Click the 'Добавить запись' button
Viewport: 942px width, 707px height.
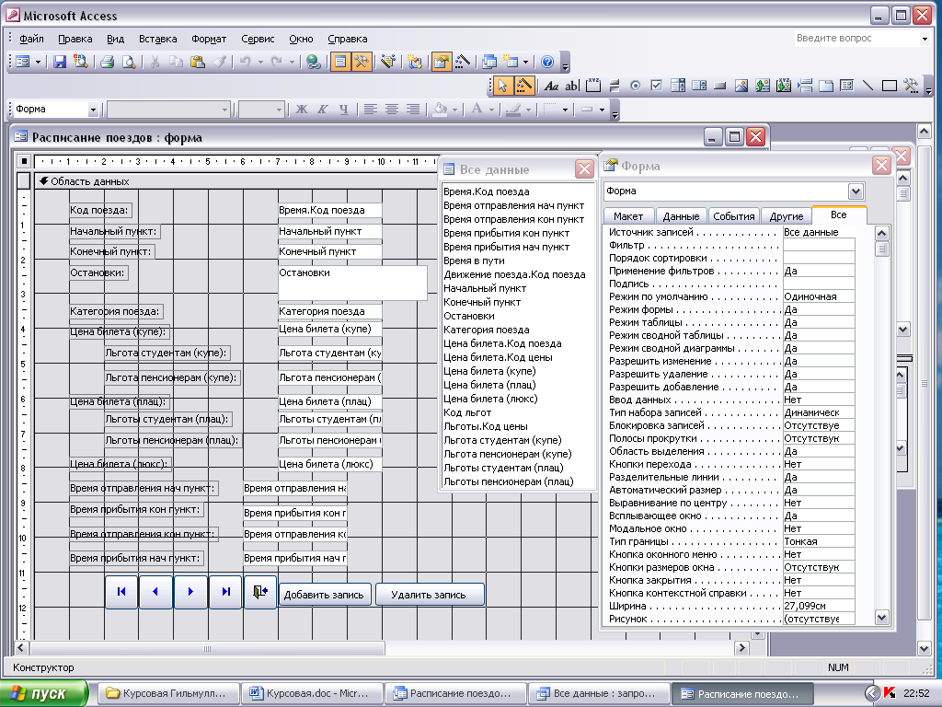coord(326,595)
